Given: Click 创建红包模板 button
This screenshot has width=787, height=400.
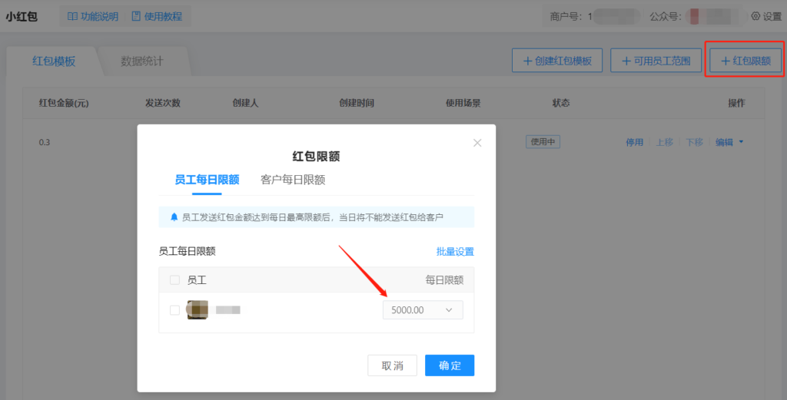Looking at the screenshot, I should pos(557,61).
